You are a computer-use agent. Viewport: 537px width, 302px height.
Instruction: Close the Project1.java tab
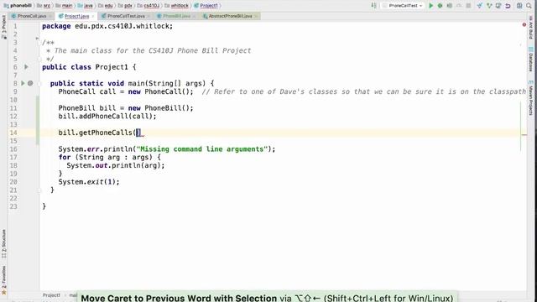(x=93, y=16)
